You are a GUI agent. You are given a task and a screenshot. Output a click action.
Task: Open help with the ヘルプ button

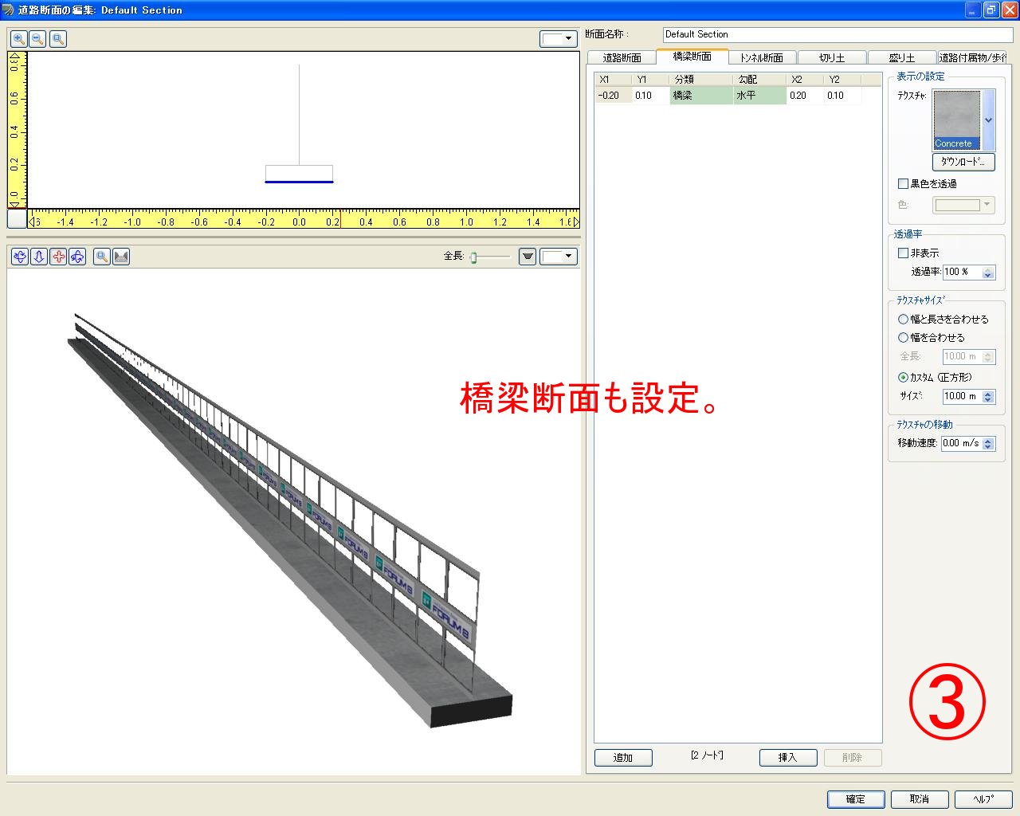(x=983, y=799)
